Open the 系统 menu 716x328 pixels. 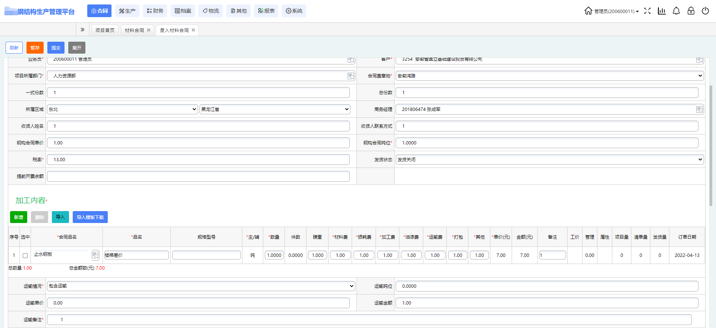pyautogui.click(x=294, y=11)
